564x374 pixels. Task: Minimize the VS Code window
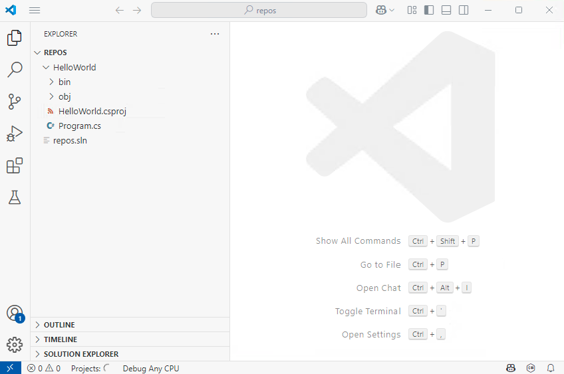pos(488,10)
